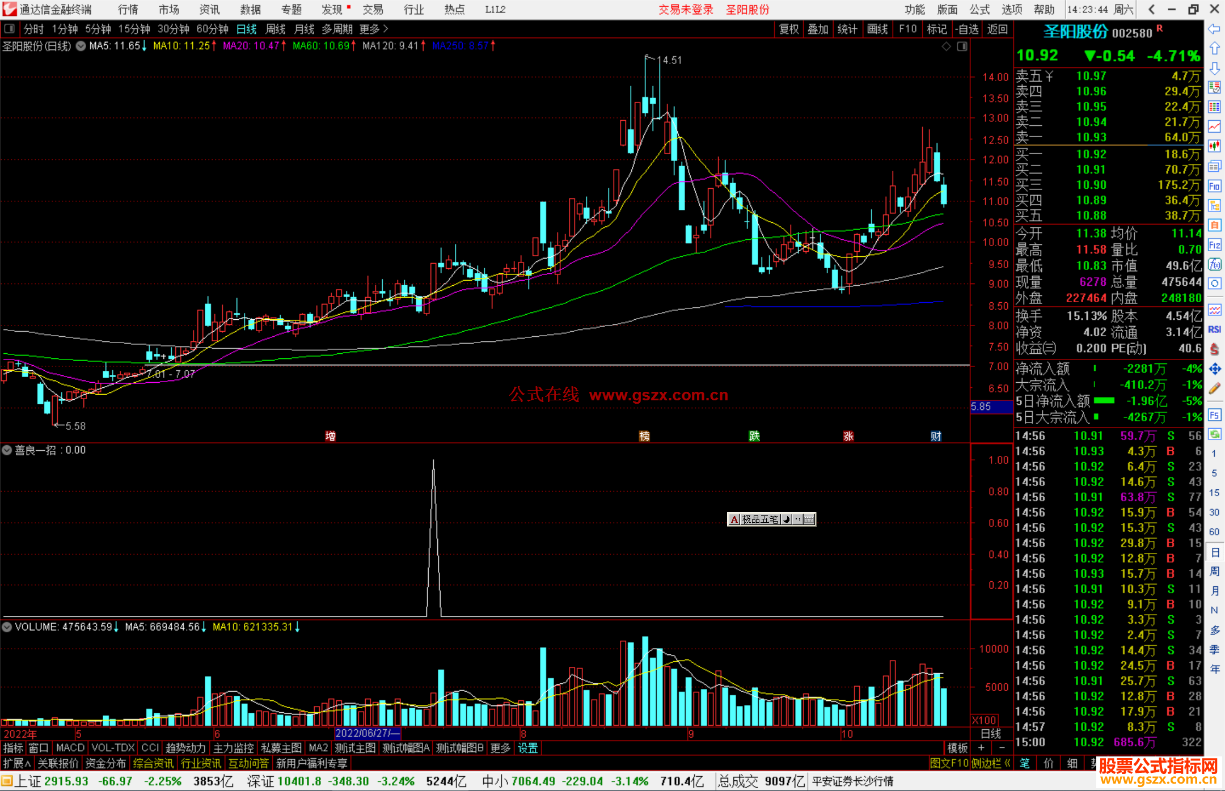1225x791 pixels.
Task: Click the MACD indicator button at bottom
Action: click(70, 748)
